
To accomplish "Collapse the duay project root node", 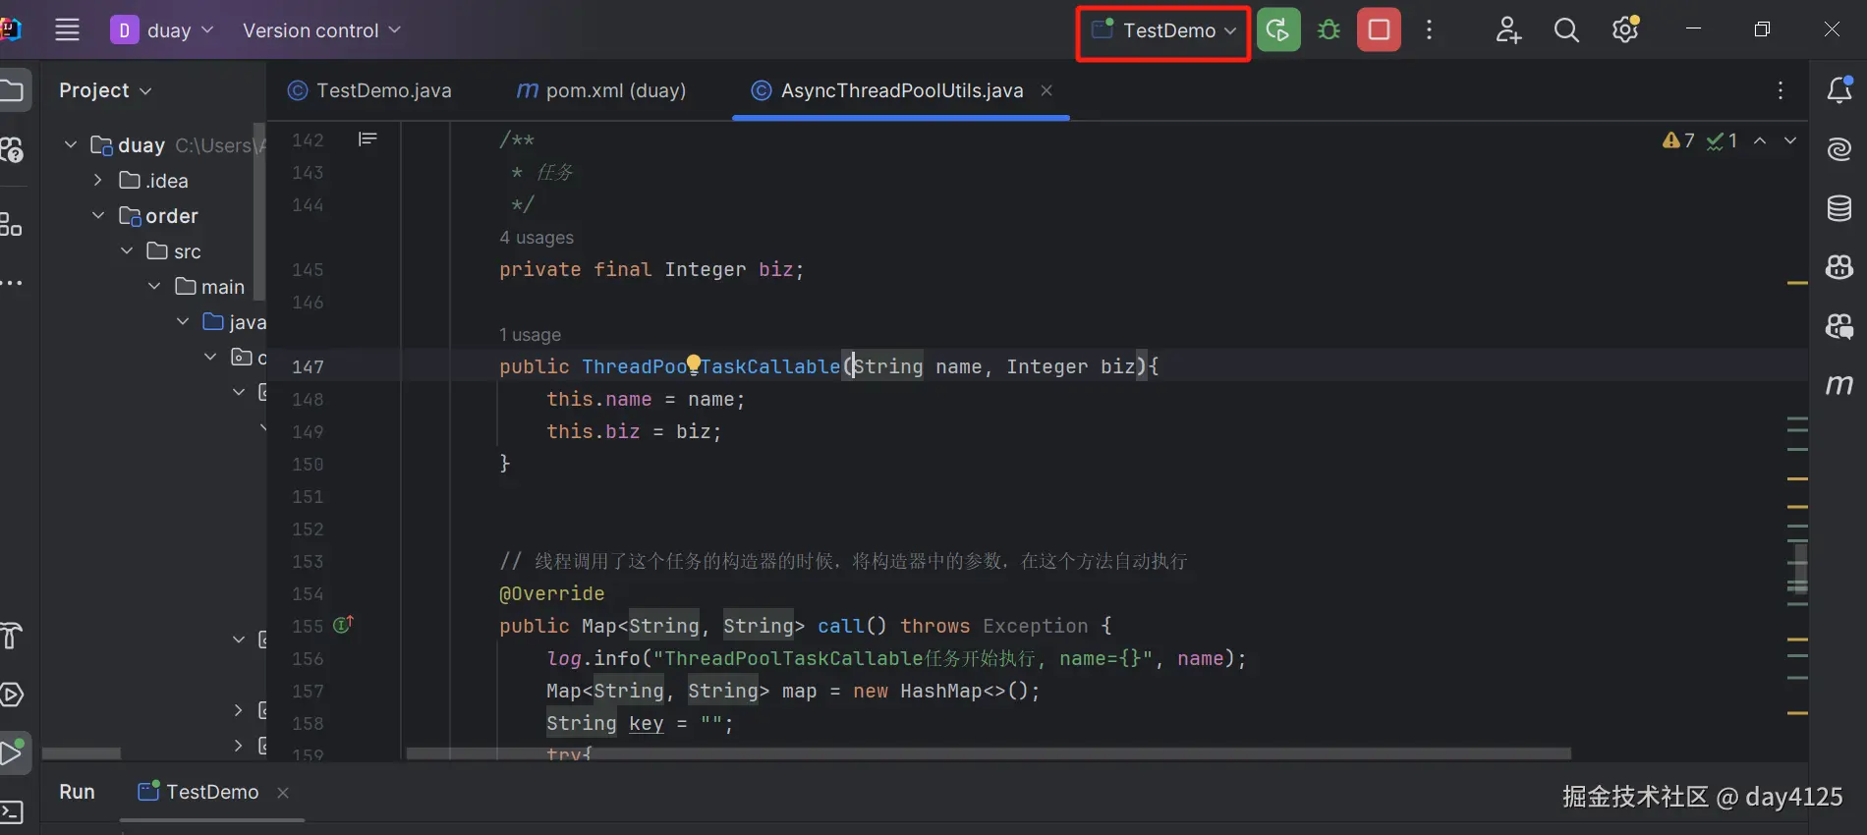I will (x=71, y=145).
